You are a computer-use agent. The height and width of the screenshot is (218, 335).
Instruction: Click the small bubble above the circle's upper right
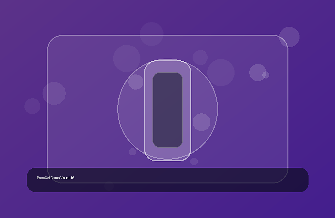point(200,57)
